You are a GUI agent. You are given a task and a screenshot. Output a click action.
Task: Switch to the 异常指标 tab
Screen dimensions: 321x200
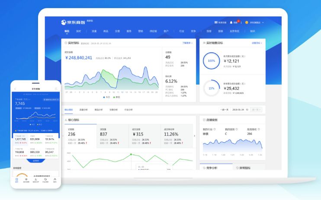249,168
